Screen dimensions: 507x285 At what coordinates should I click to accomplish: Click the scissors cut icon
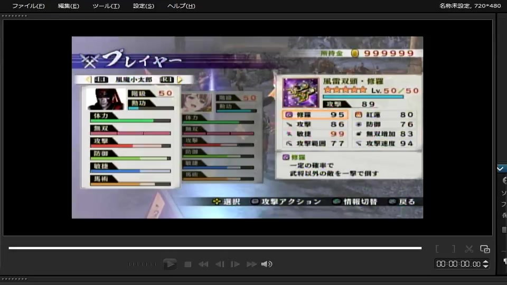469,249
